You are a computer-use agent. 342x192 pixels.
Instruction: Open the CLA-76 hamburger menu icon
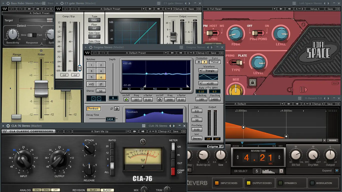tap(184, 131)
